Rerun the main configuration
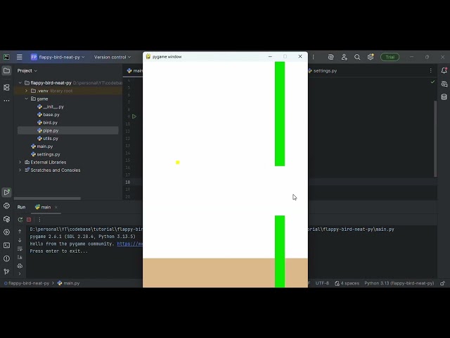The height and width of the screenshot is (338, 450). point(20,220)
